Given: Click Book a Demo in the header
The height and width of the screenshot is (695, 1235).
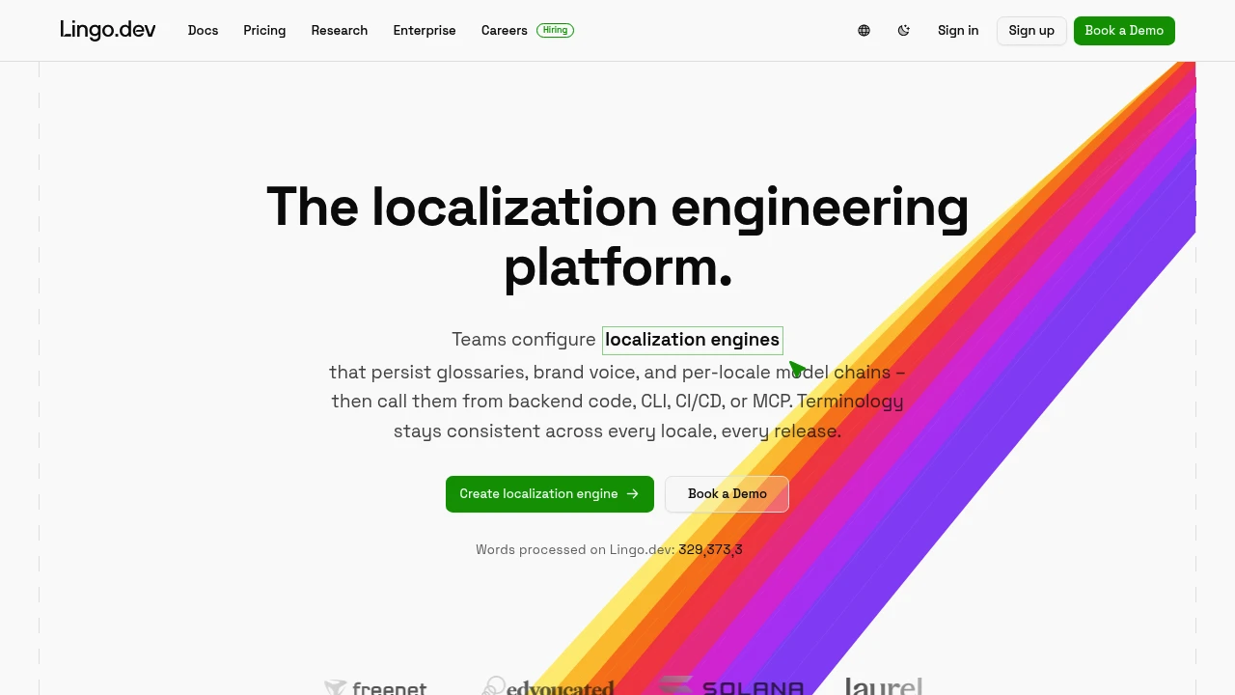Looking at the screenshot, I should point(1124,31).
